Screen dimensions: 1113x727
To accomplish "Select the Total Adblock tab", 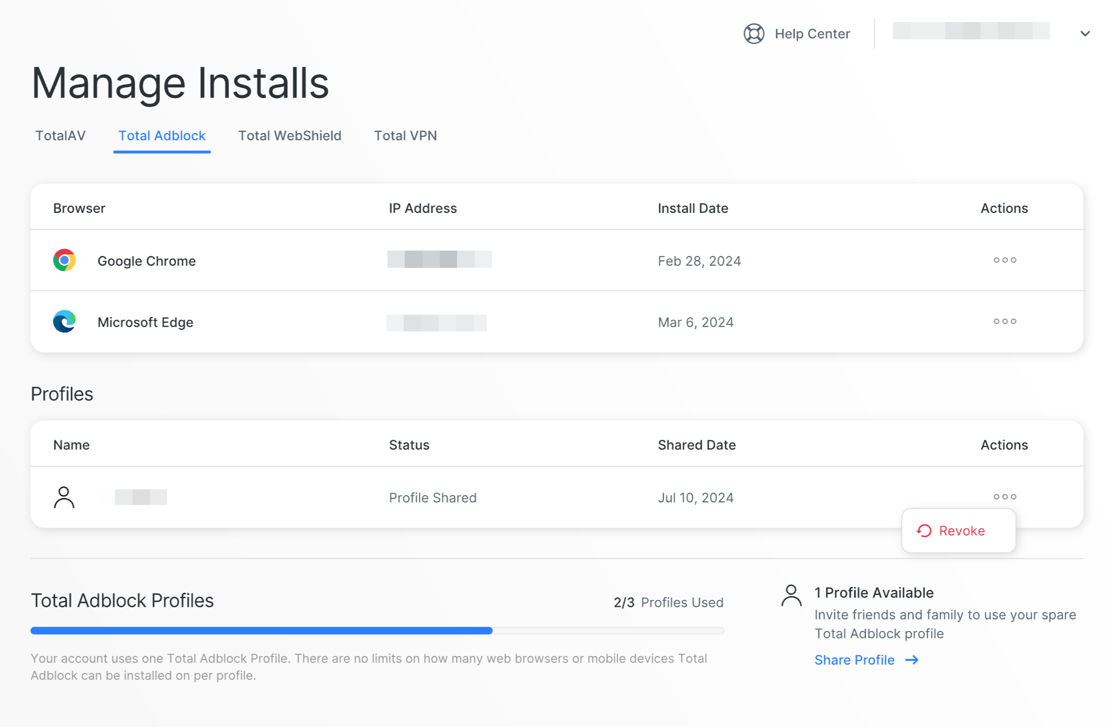I will [162, 135].
